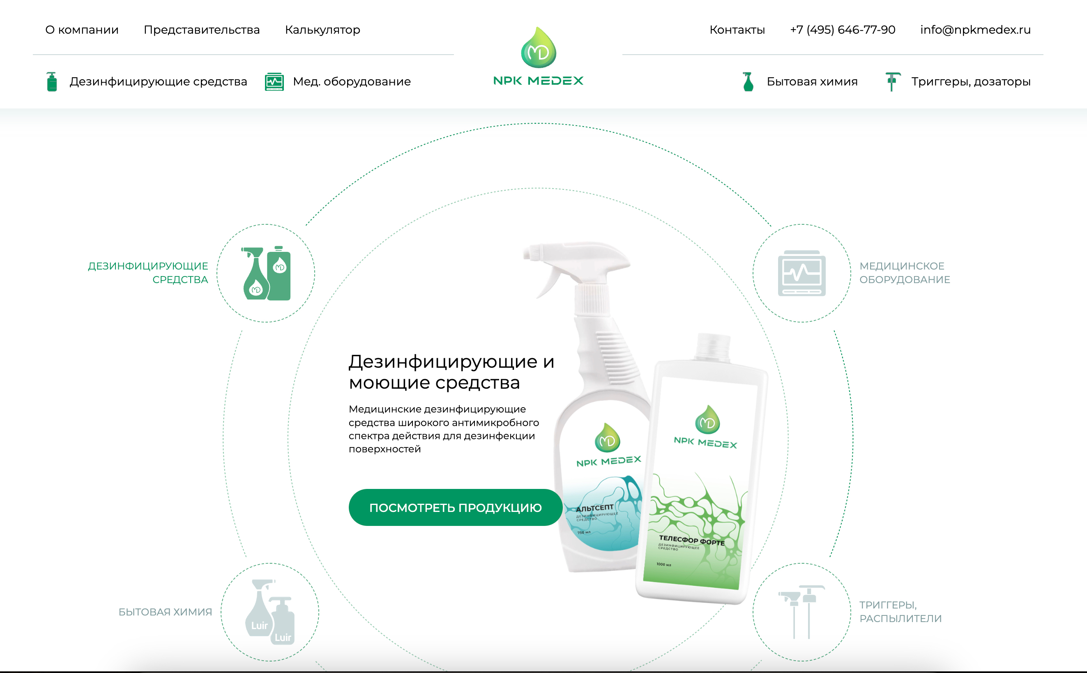Click БЫТОВАЯ ХИМИЯ gray label
Screen dimensions: 1087x673
point(165,612)
